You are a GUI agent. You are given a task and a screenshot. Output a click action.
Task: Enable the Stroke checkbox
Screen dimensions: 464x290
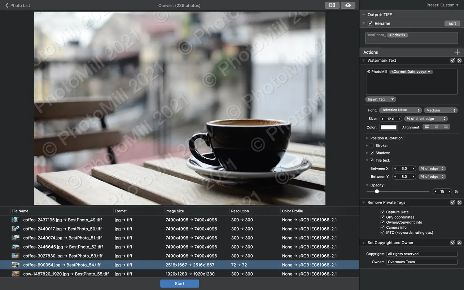coord(372,146)
